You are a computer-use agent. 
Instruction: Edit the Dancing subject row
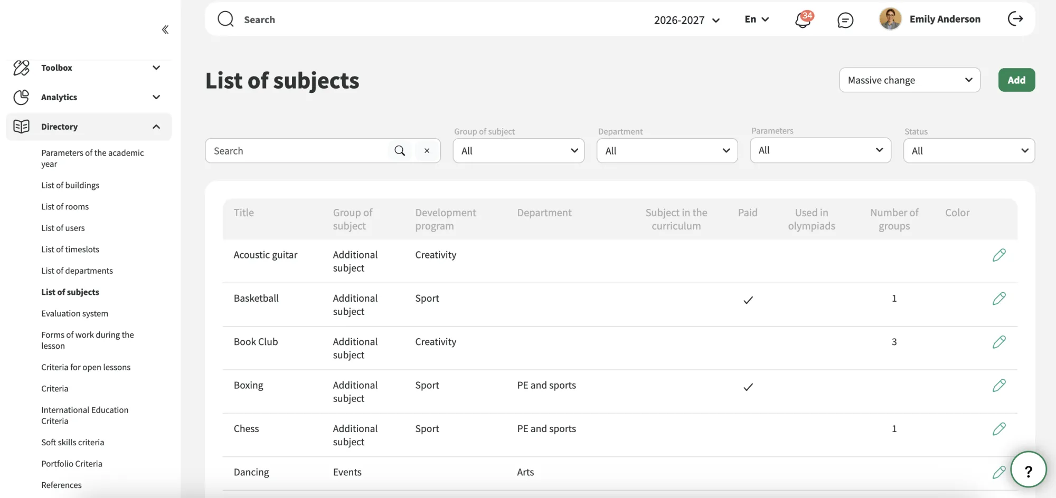[x=999, y=472]
